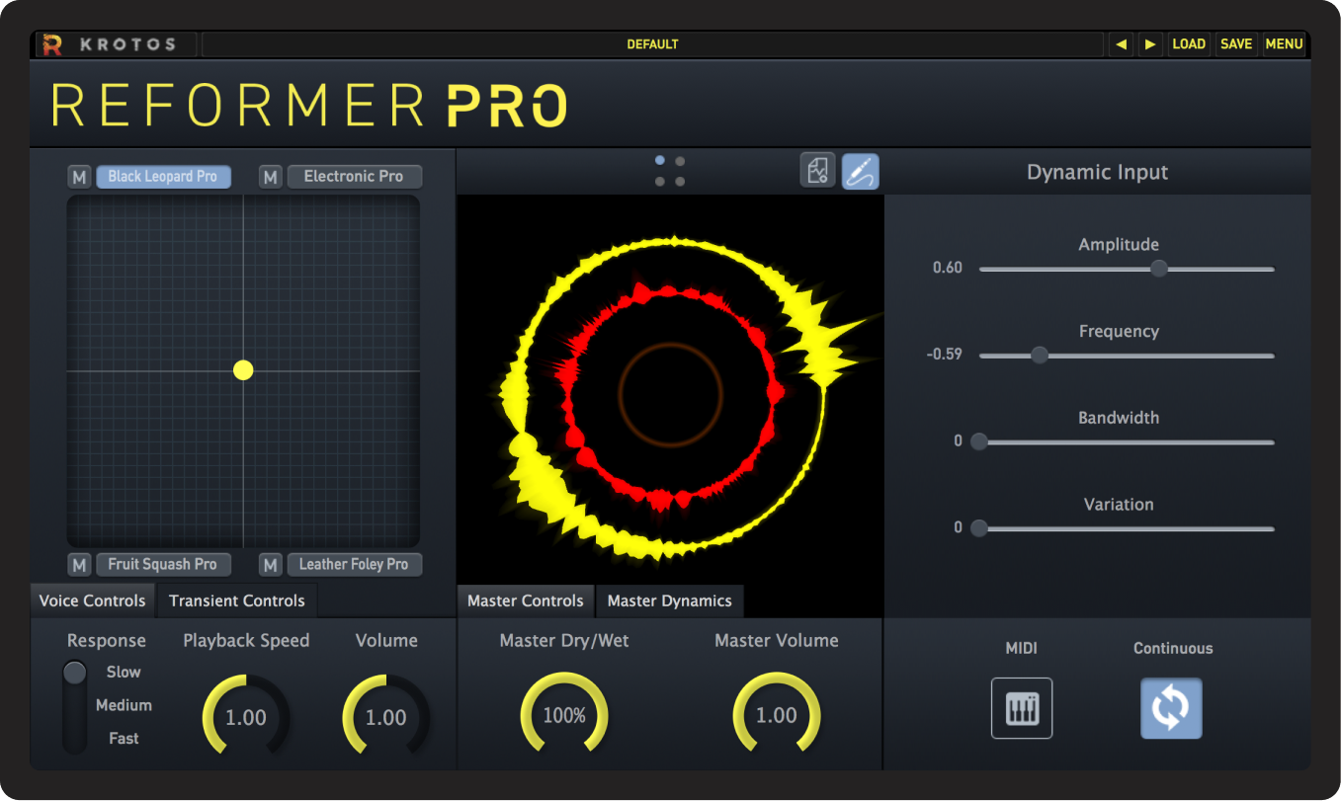Set Response to Medium
This screenshot has width=1341, height=801.
coord(124,705)
